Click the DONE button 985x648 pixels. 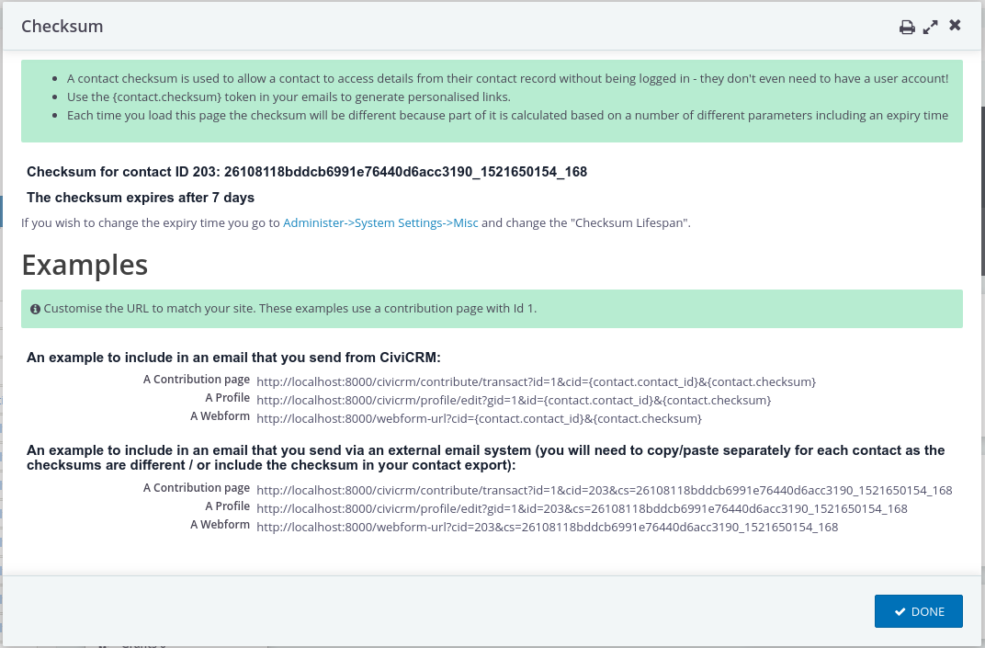(919, 611)
